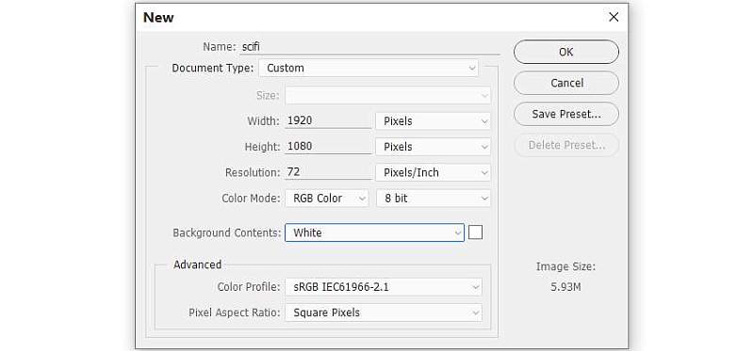This screenshot has width=754, height=351.
Task: Click the Name field containing scifi
Action: pyautogui.click(x=369, y=47)
